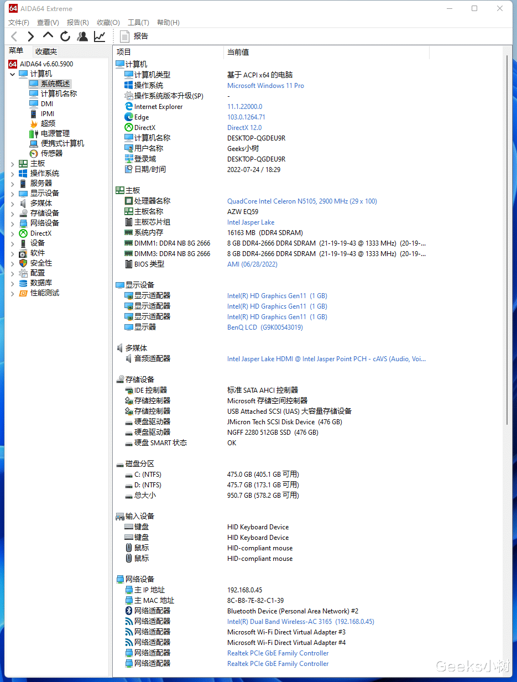Screen dimensions: 517x682
Task: Select the 主 MAC 地址 row
Action: pos(271,601)
